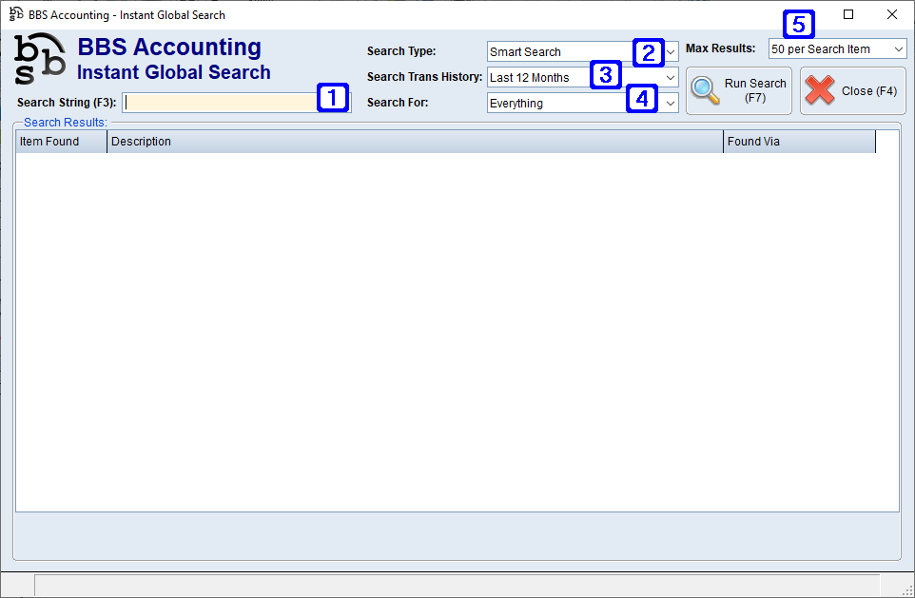Click the numbered callout marker 3
The height and width of the screenshot is (598, 915).
pyautogui.click(x=605, y=73)
